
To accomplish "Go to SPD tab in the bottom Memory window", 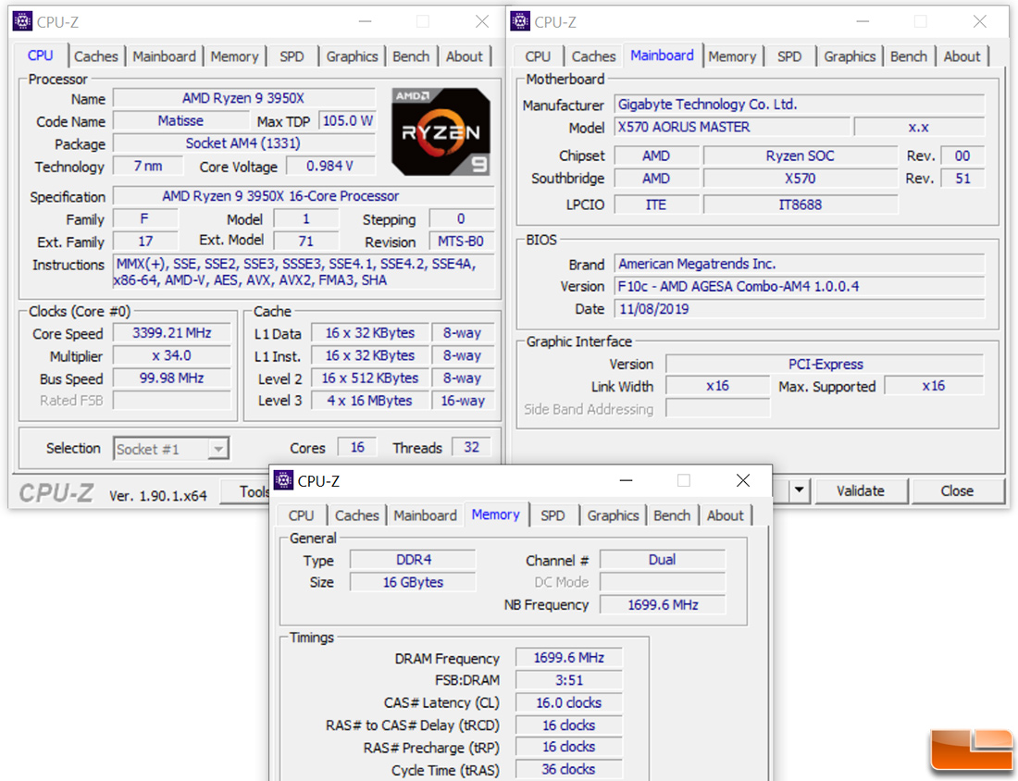I will 553,515.
